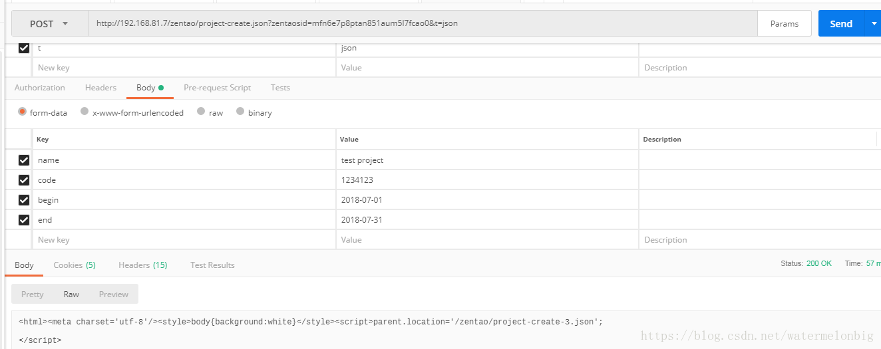
Task: Toggle the 'end' row checkbox
Action: pyautogui.click(x=24, y=220)
